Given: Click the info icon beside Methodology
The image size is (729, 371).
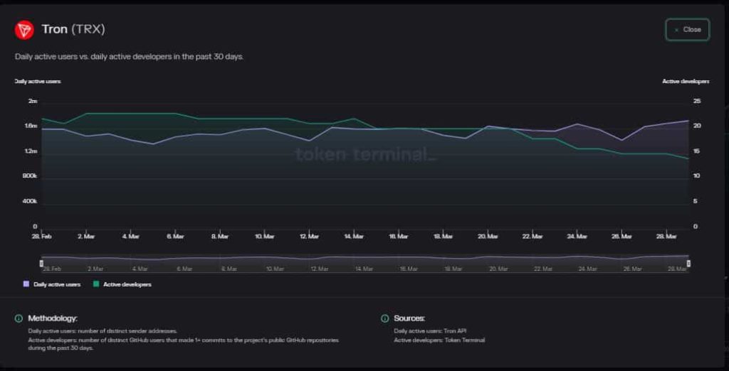Looking at the screenshot, I should coord(19,318).
